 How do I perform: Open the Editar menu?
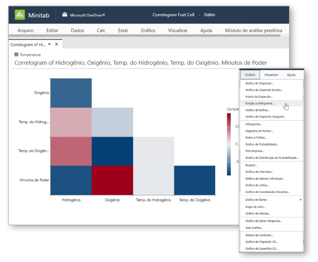tap(52, 30)
